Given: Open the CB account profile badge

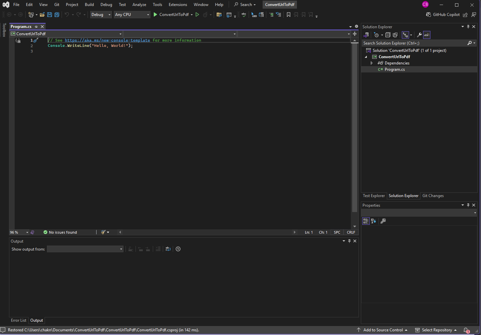Looking at the screenshot, I should pyautogui.click(x=425, y=4).
